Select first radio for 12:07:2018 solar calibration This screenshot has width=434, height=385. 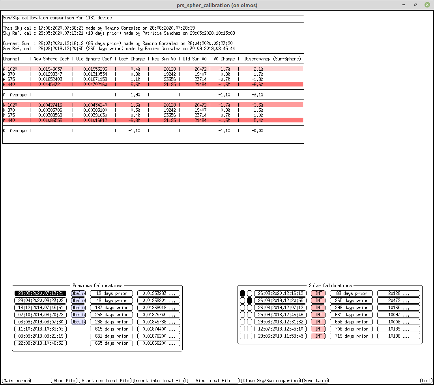pyautogui.click(x=243, y=329)
